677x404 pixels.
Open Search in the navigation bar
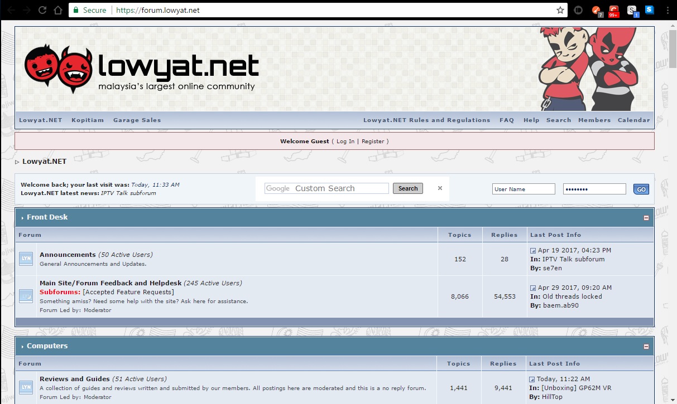tap(559, 120)
